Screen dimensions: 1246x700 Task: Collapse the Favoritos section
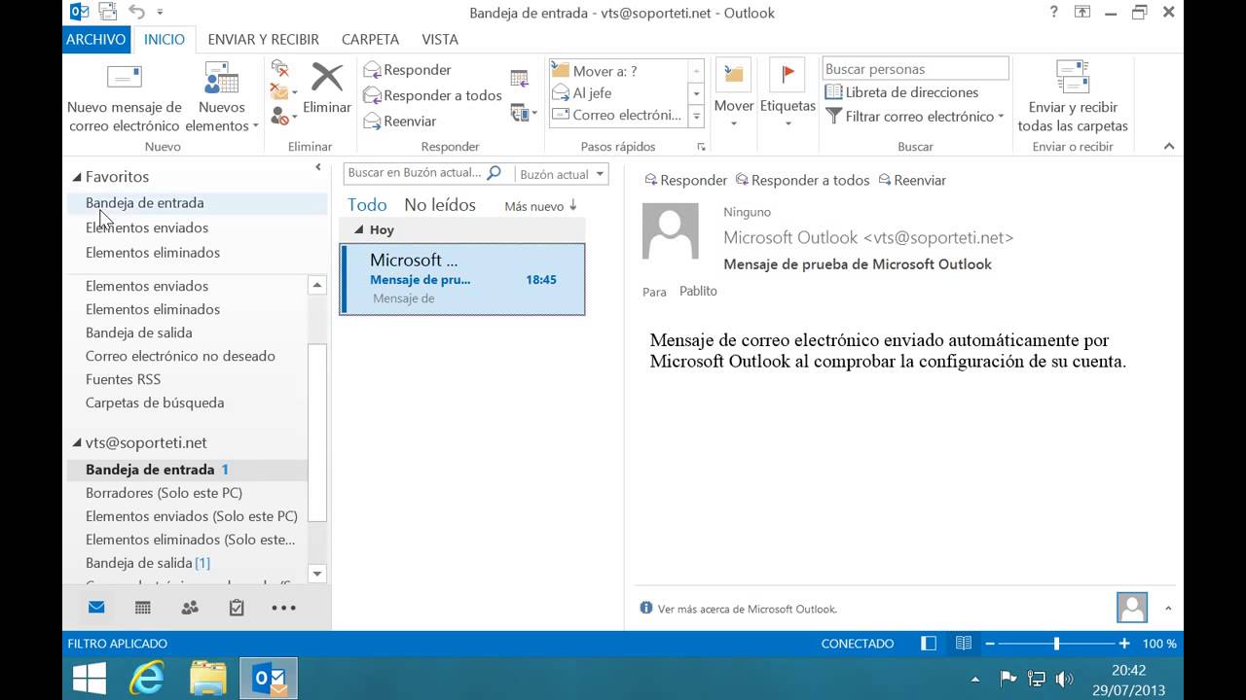coord(77,177)
